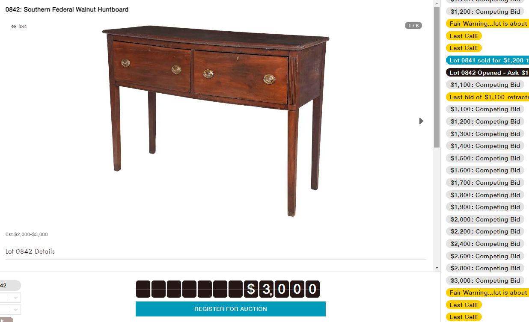Click the scrollbar up arrow
Screen dimensions: 529x322
coord(437,3)
